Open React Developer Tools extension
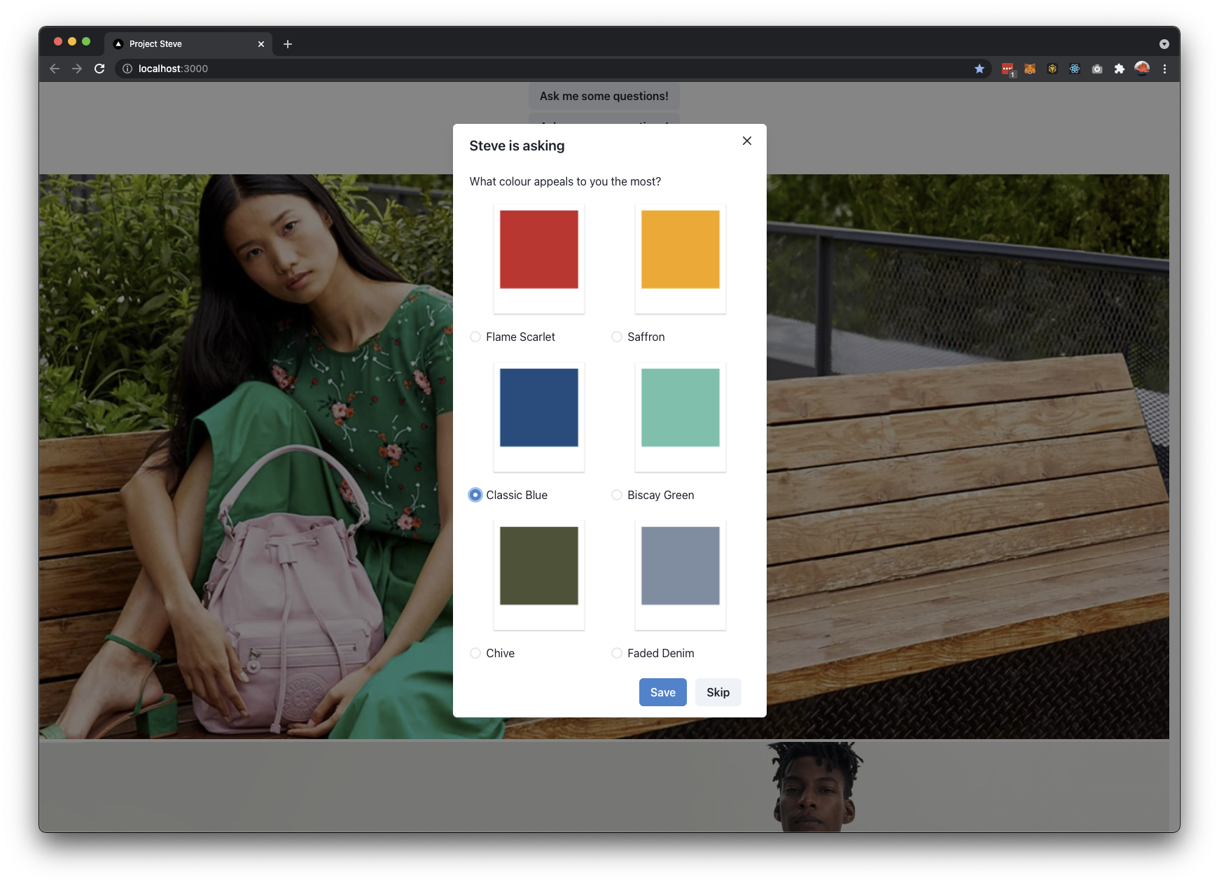The image size is (1219, 884). [1075, 69]
